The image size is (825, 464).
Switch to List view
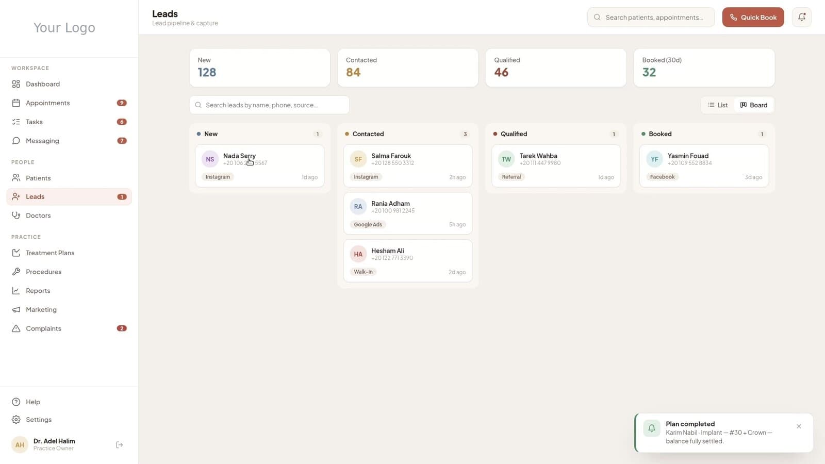(718, 105)
